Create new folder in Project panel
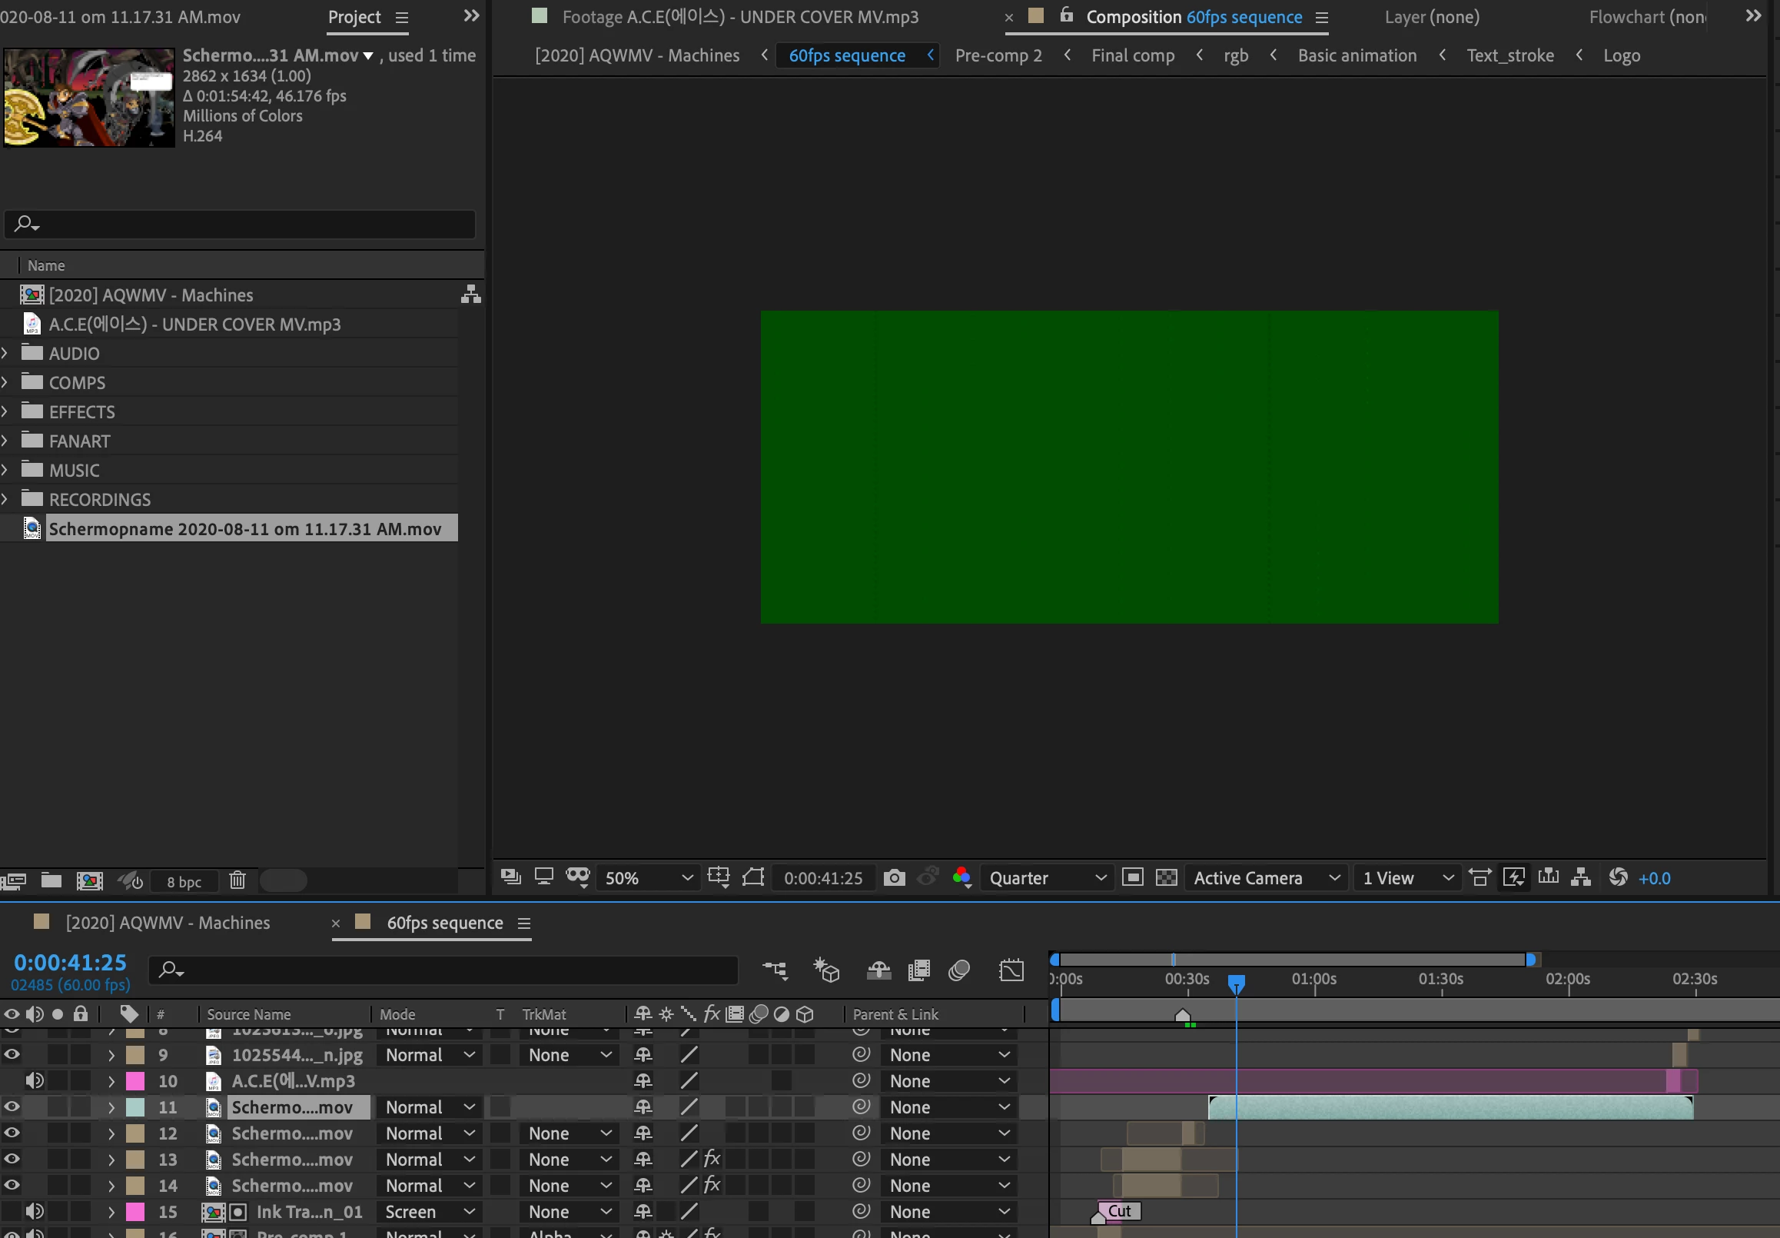The width and height of the screenshot is (1780, 1238). click(51, 880)
